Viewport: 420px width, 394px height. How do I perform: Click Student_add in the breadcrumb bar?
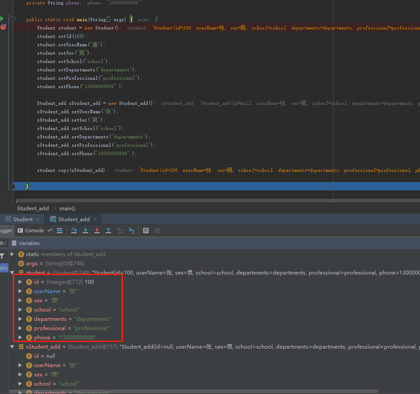coord(33,208)
